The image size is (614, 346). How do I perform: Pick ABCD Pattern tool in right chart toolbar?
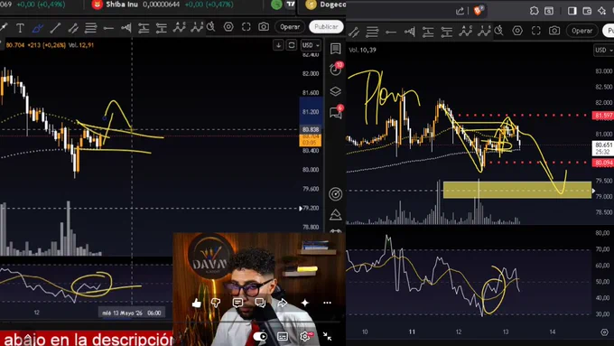tap(465, 31)
